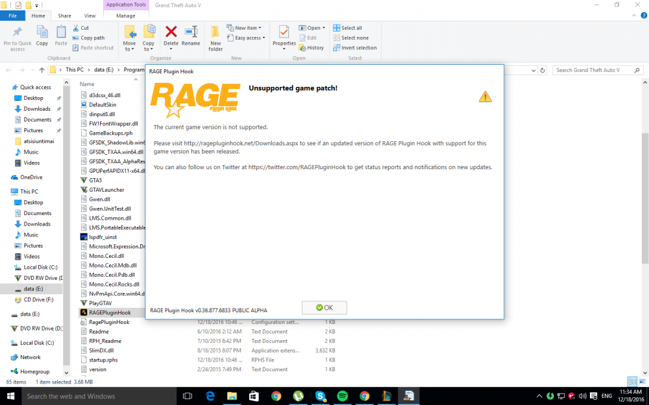
Task: Switch to large icons view layout
Action: [643, 382]
